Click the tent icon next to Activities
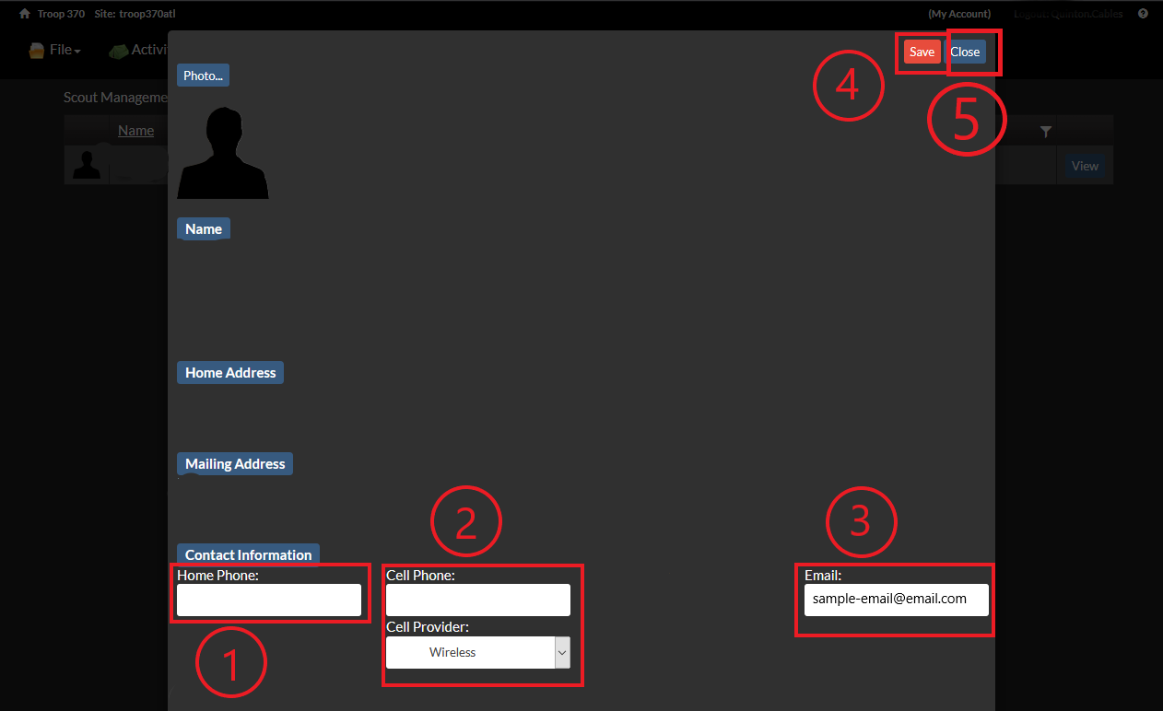 (118, 50)
